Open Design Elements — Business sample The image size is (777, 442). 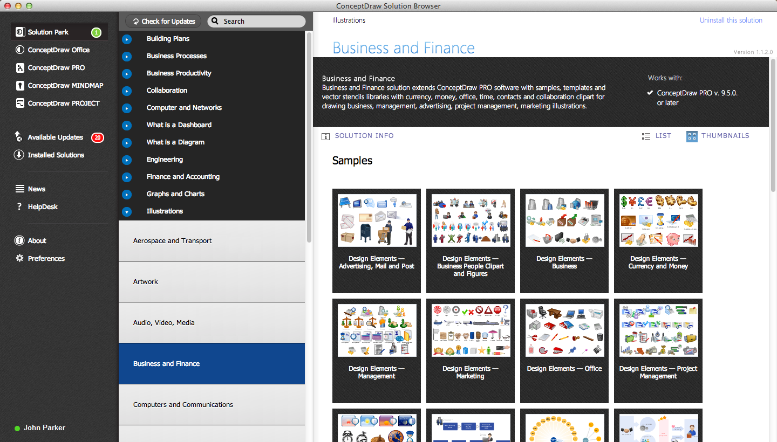point(564,241)
